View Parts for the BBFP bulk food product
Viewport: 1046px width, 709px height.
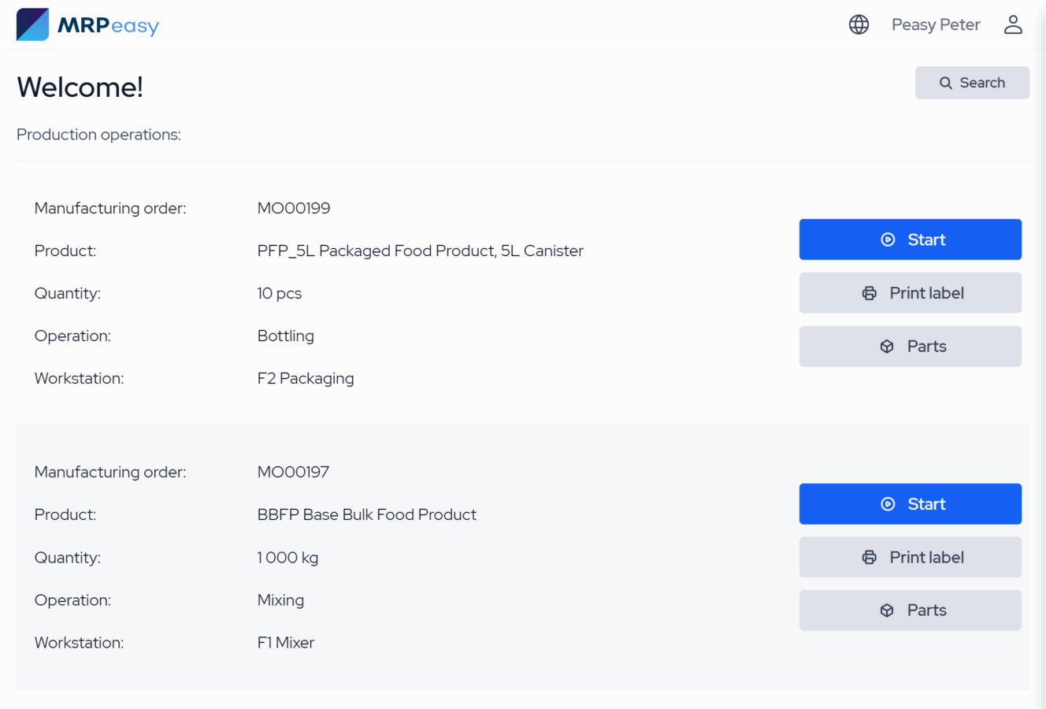coord(911,610)
